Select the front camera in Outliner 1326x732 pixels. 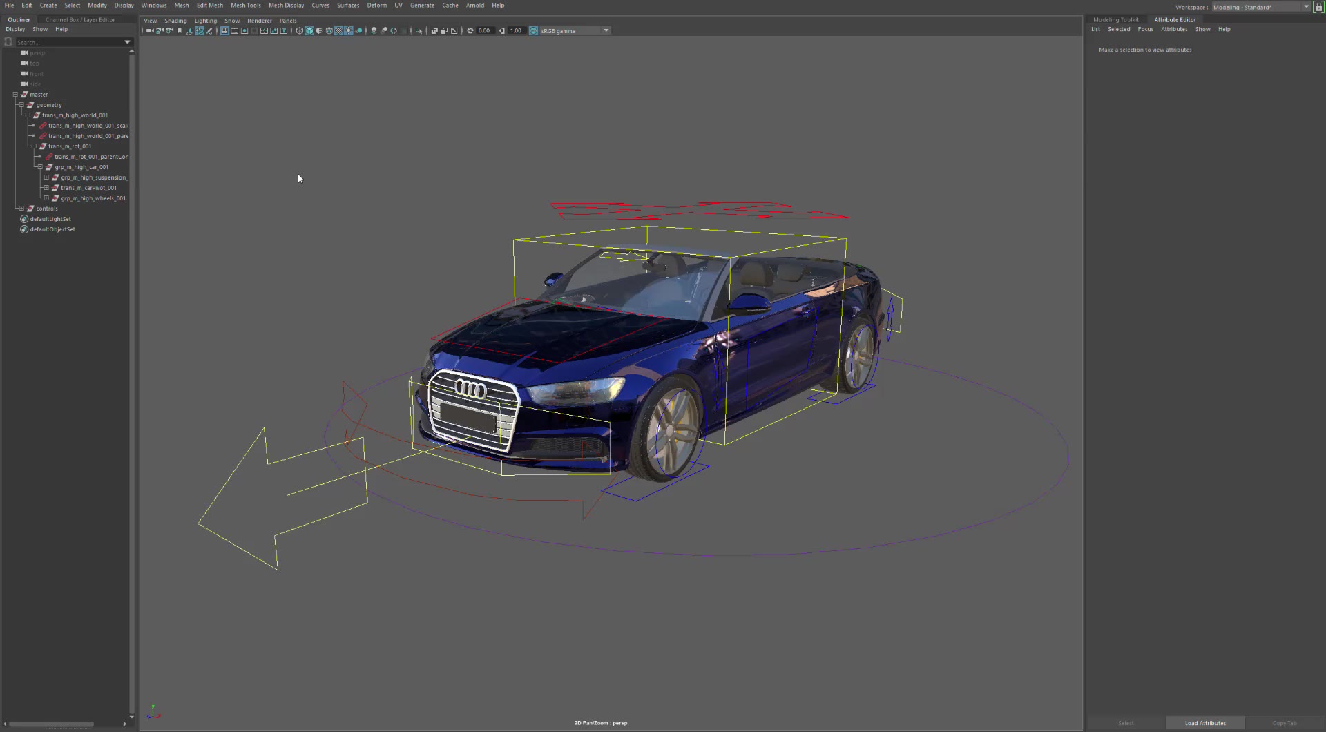tap(36, 74)
